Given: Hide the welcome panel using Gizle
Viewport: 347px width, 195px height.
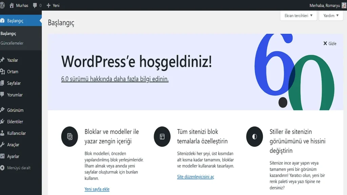Looking at the screenshot, I should pyautogui.click(x=330, y=43).
